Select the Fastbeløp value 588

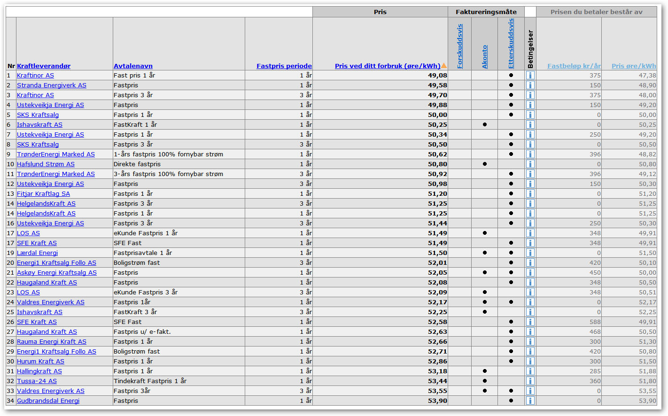click(595, 322)
